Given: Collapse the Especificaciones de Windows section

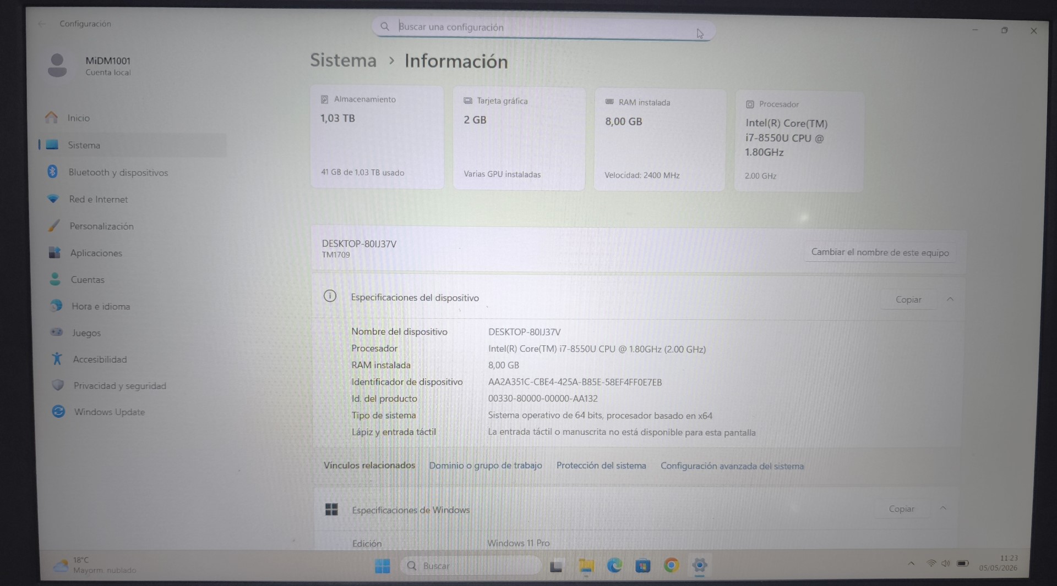Looking at the screenshot, I should [x=943, y=508].
